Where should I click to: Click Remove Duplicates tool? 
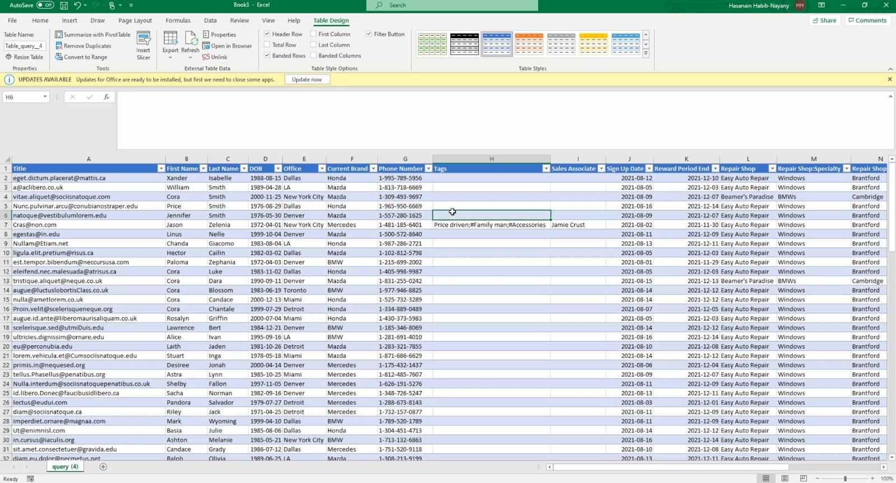pyautogui.click(x=83, y=46)
